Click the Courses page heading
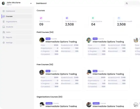The height and width of the screenshot is (109, 140). [41, 11]
